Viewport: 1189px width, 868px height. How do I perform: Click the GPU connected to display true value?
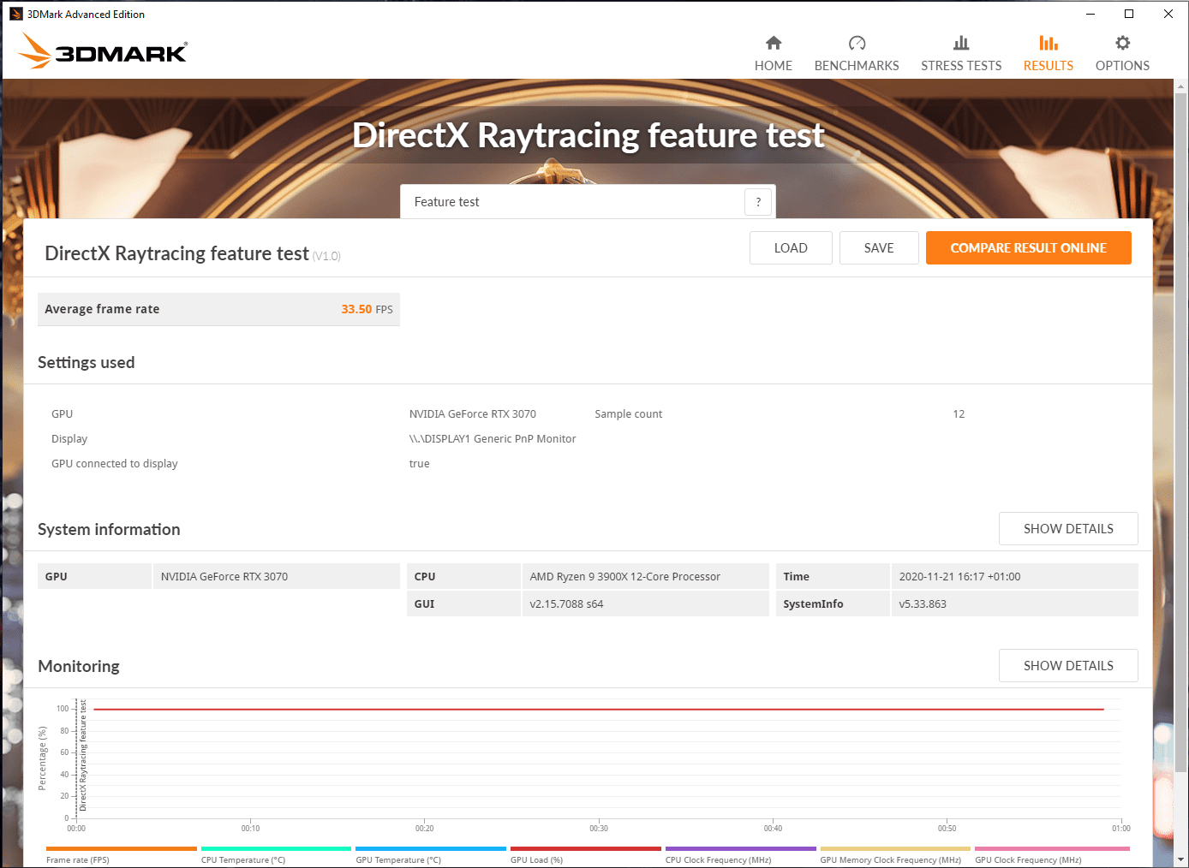419,464
